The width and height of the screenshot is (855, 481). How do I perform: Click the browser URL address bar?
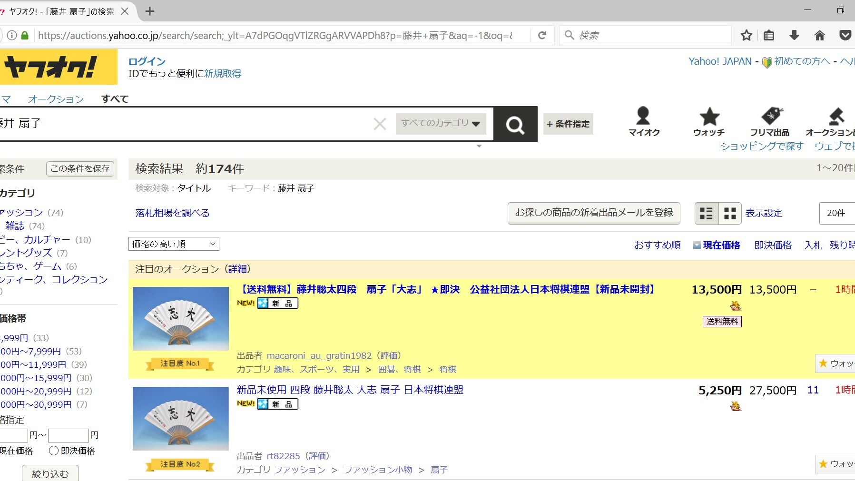[x=275, y=35]
